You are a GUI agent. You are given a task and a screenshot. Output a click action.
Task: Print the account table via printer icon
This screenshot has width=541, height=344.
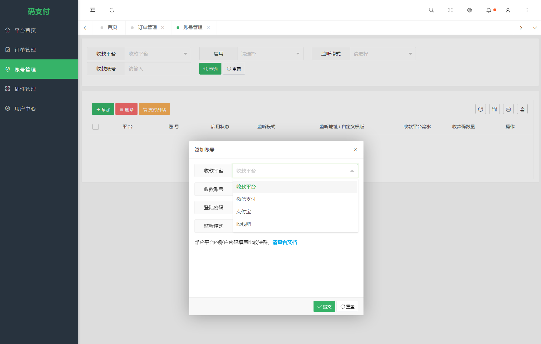[x=508, y=109]
